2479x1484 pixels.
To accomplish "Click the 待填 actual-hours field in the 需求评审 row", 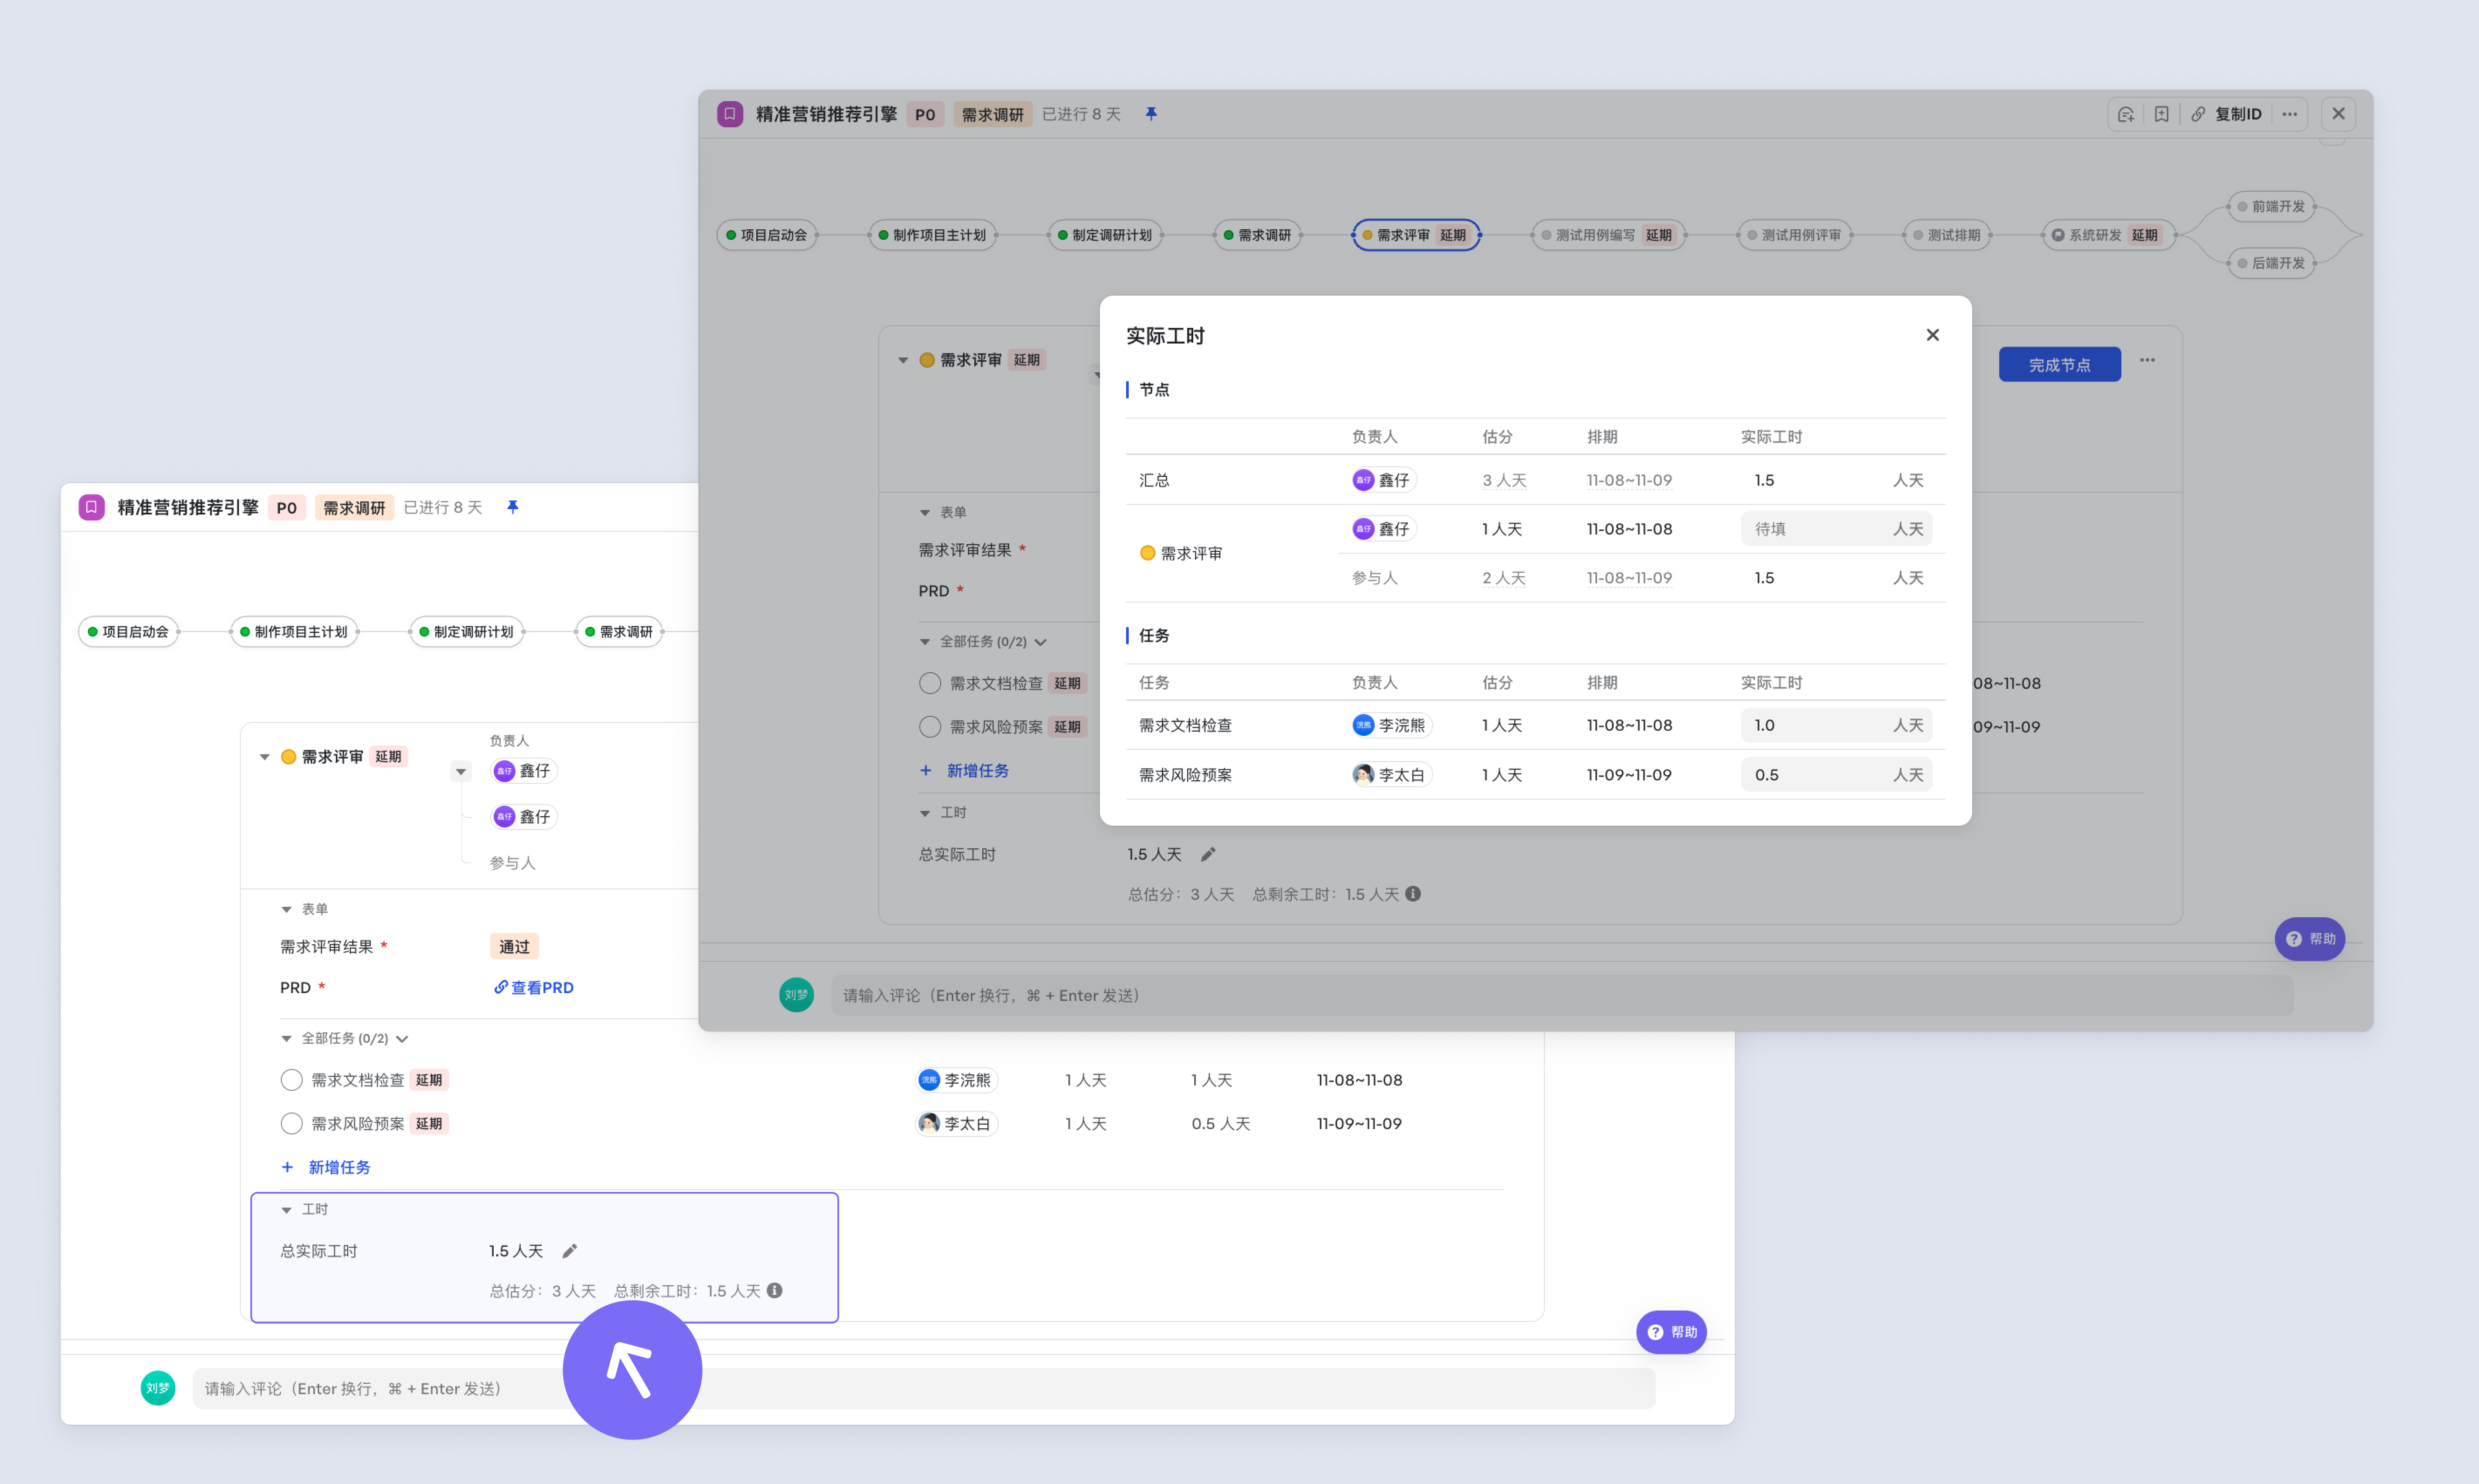I will point(1837,529).
